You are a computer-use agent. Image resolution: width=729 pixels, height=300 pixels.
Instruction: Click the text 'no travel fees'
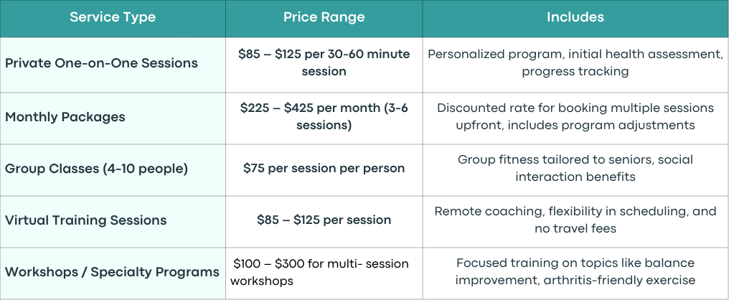[x=575, y=229]
